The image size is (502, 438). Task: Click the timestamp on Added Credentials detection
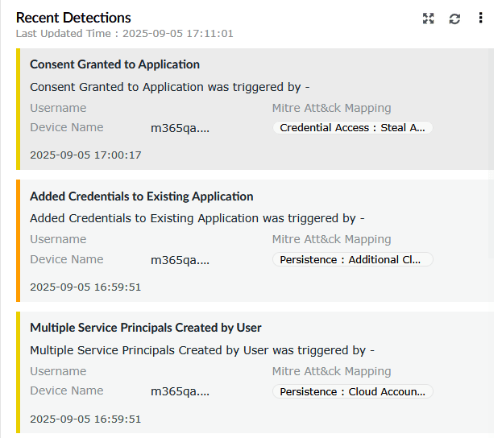coord(85,287)
